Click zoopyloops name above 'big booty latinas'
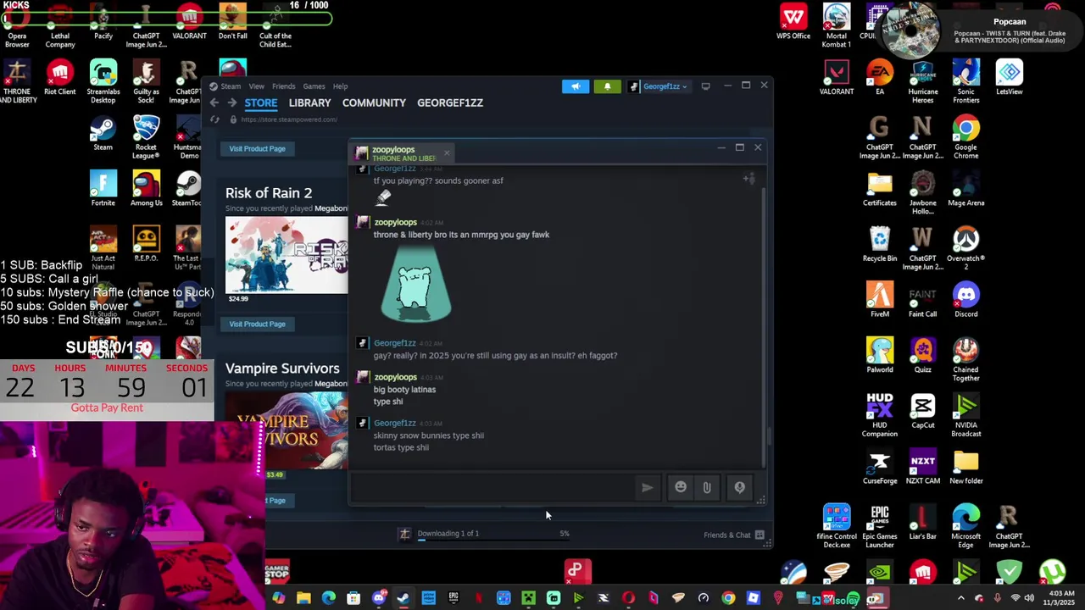The height and width of the screenshot is (610, 1085). pos(395,377)
